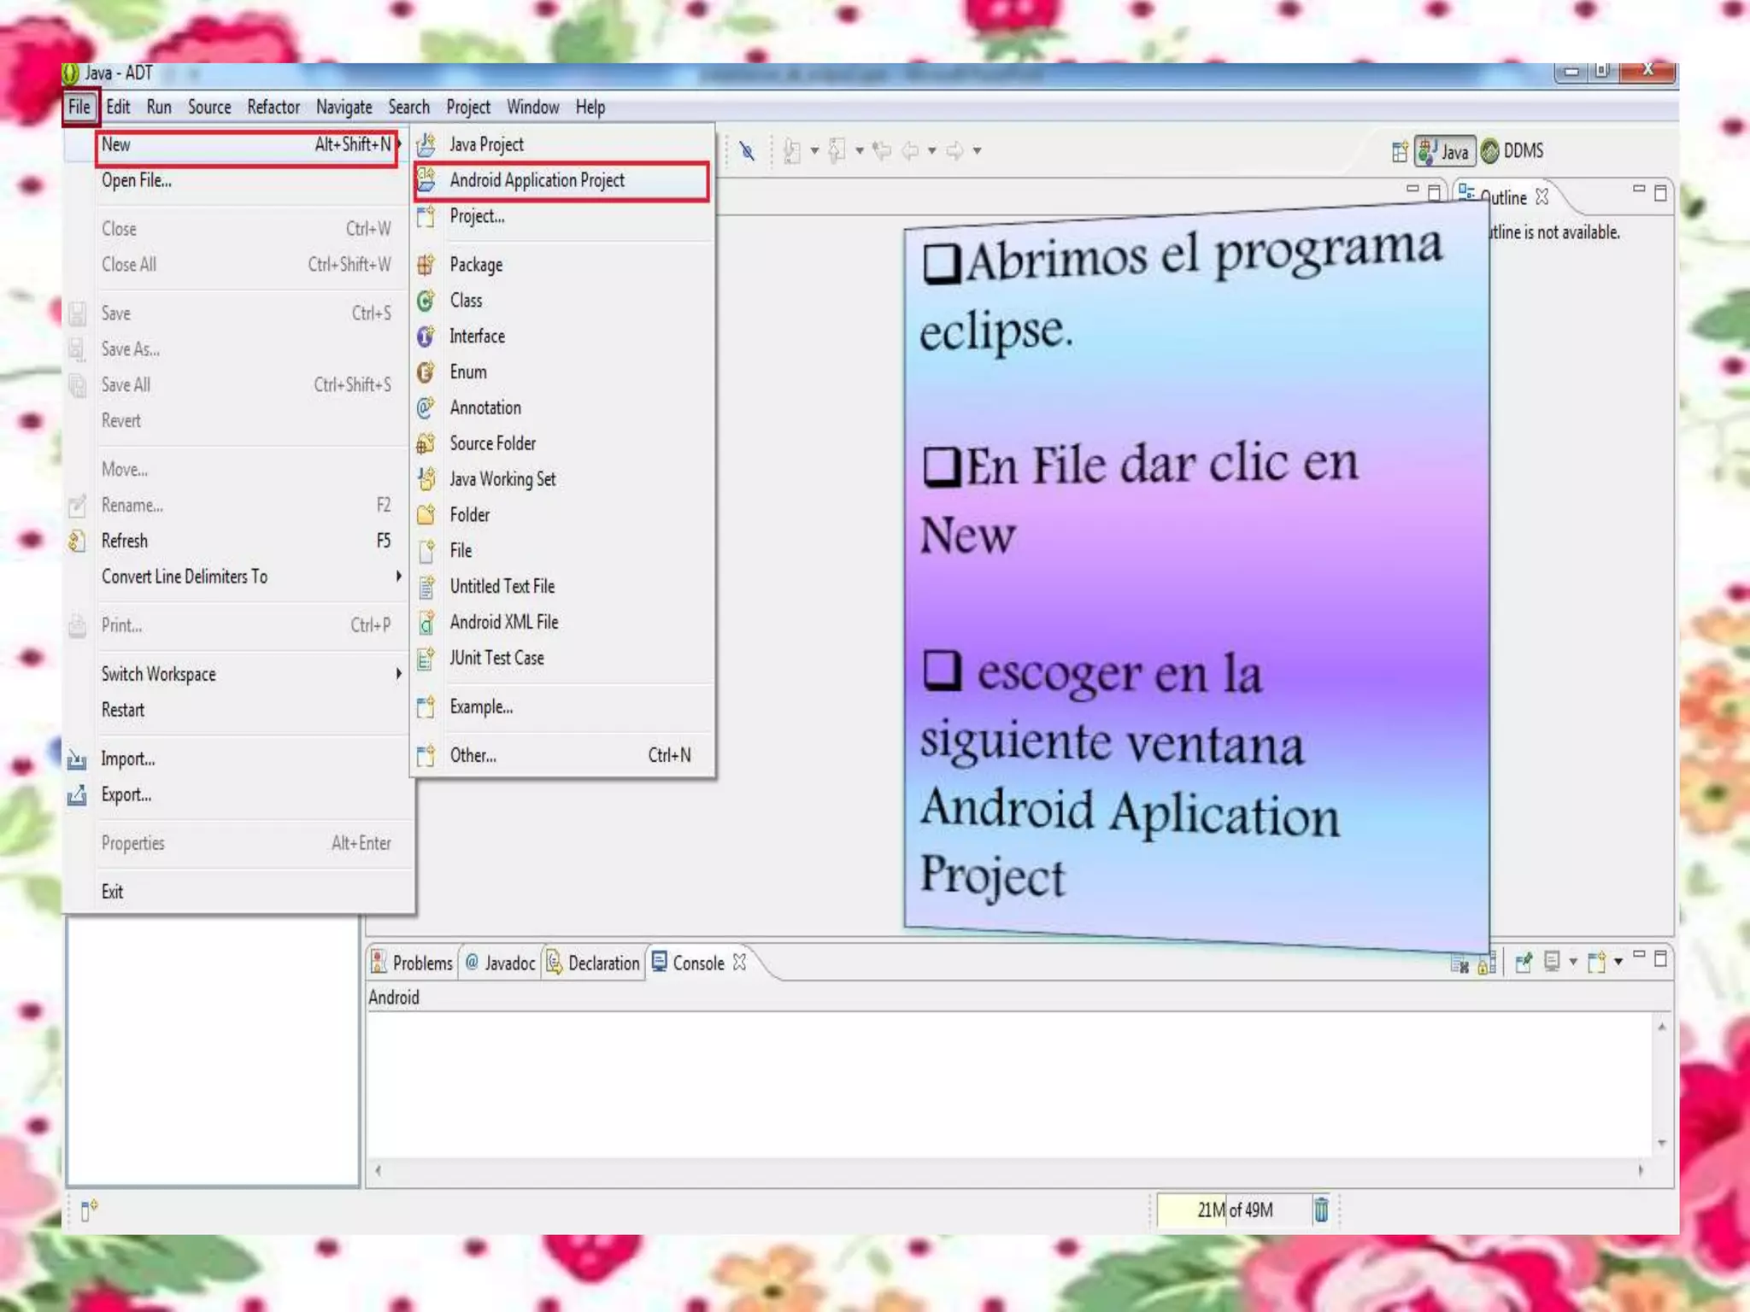The width and height of the screenshot is (1750, 1312).
Task: Click the heap status memory bar
Action: pos(1234,1209)
